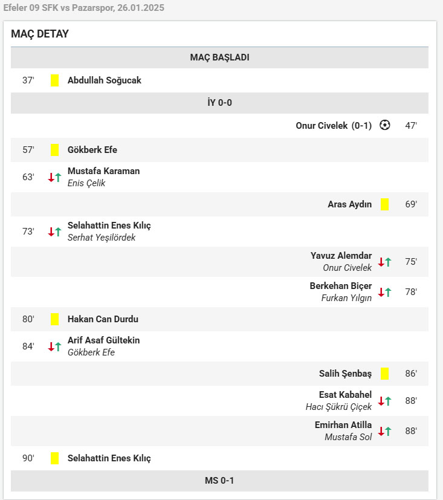The height and width of the screenshot is (500, 443).
Task: Click player name Mustafa Karaman
Action: 103,171
